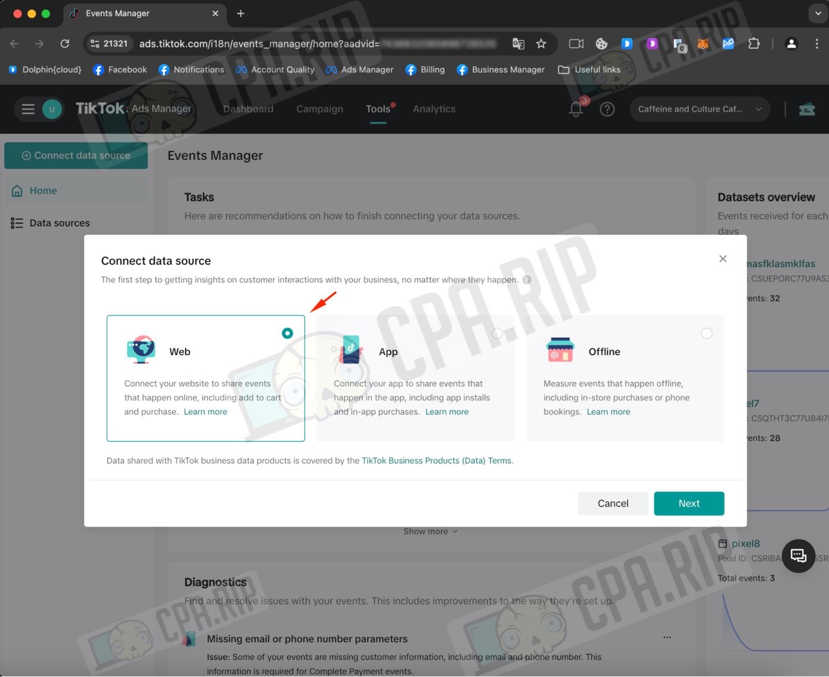Select Data sources in the sidebar
The width and height of the screenshot is (829, 677).
pos(76,223)
